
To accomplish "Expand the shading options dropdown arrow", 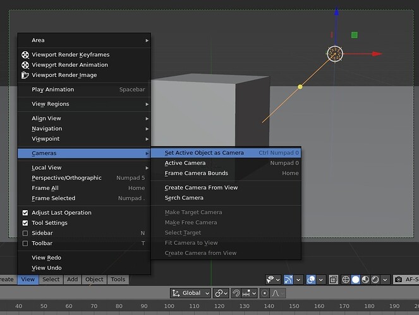I will click(385, 280).
